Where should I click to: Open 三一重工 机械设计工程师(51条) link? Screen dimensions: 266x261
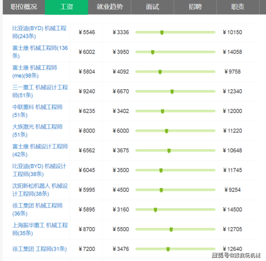[40, 91]
